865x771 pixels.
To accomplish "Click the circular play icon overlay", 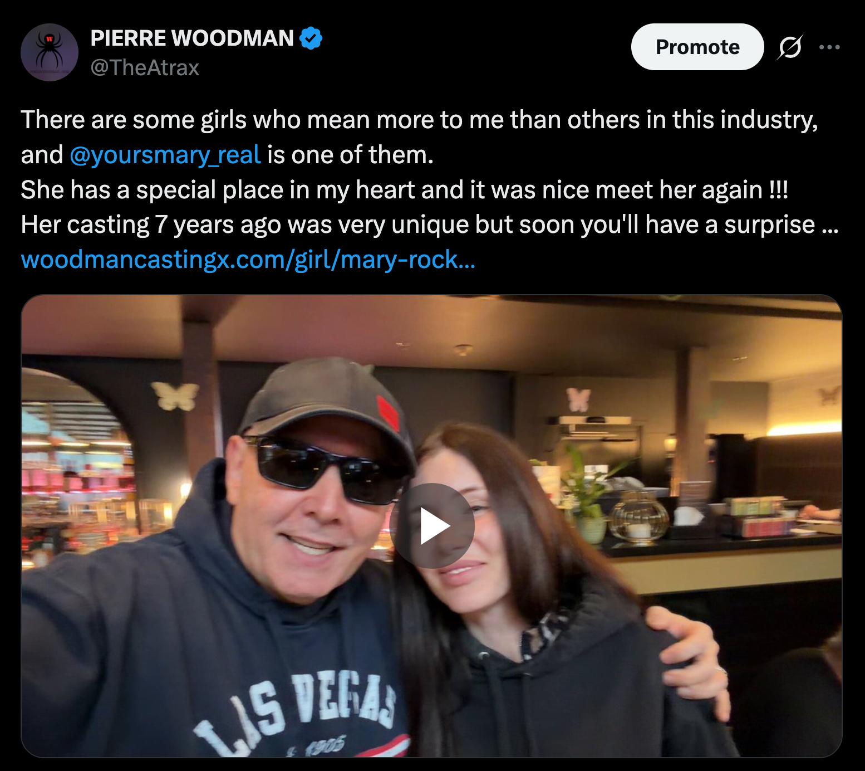I will coord(432,526).
